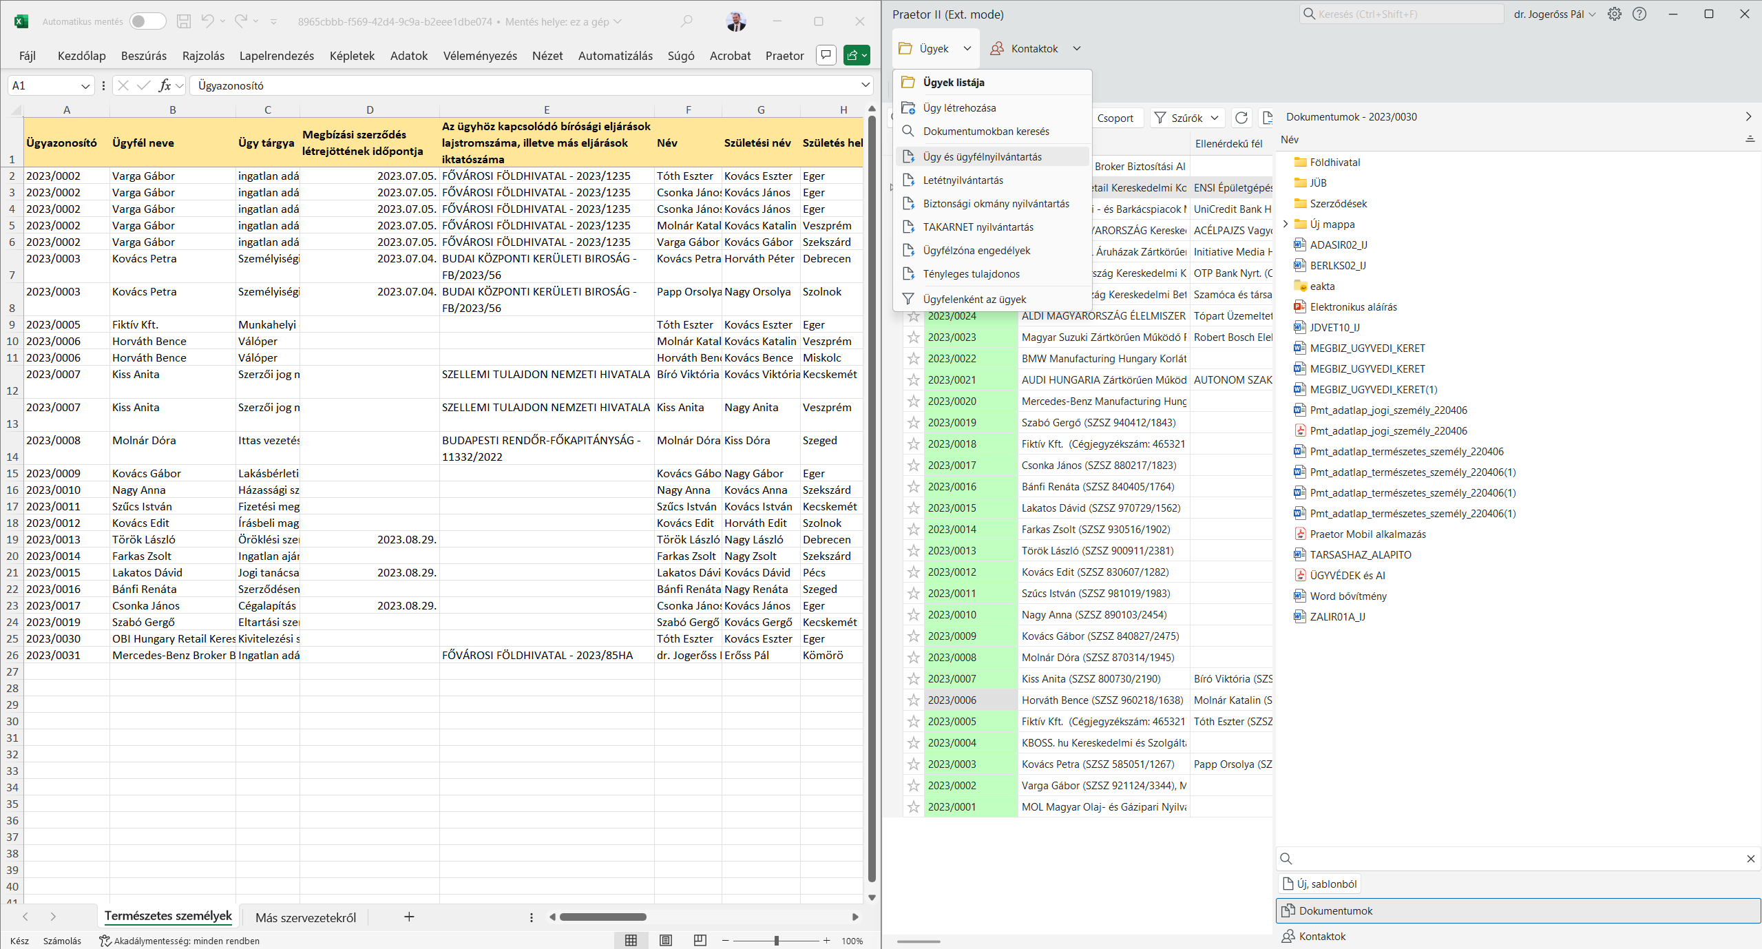This screenshot has height=949, width=1762.
Task: Open Excel comments pane icon
Action: click(x=826, y=55)
